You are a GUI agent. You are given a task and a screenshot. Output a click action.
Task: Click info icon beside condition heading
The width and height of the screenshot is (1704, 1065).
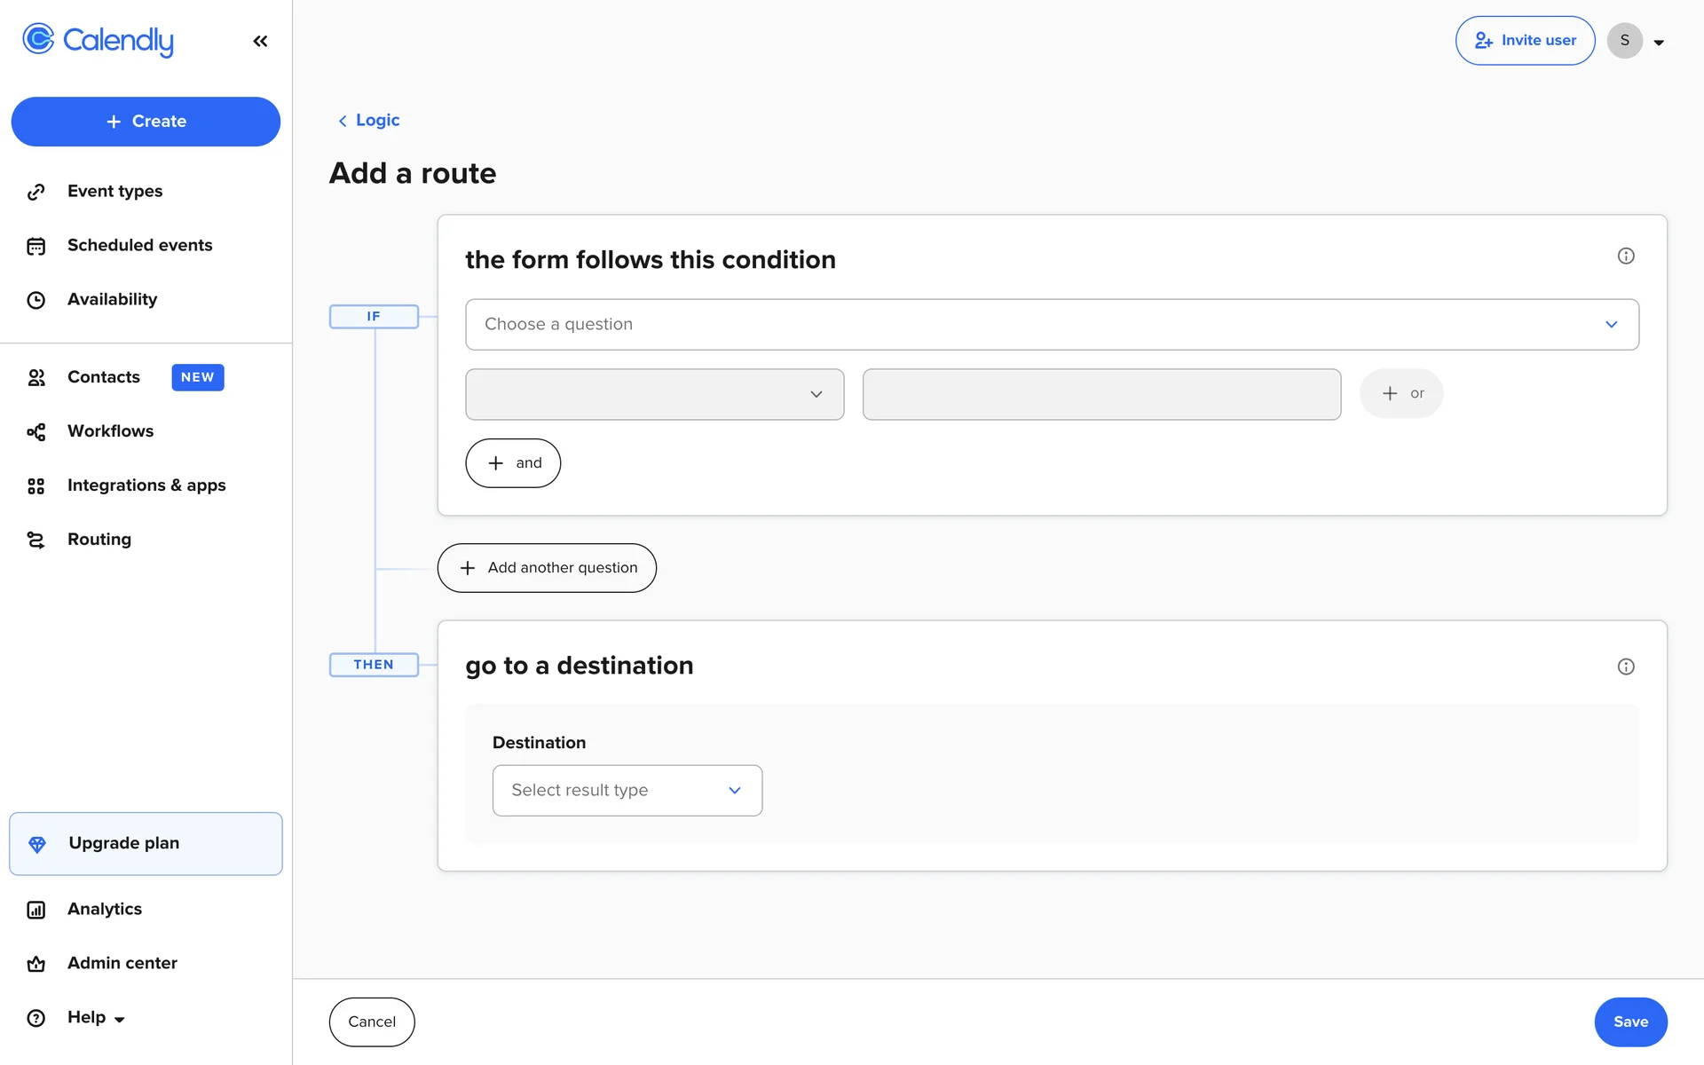[1625, 256]
